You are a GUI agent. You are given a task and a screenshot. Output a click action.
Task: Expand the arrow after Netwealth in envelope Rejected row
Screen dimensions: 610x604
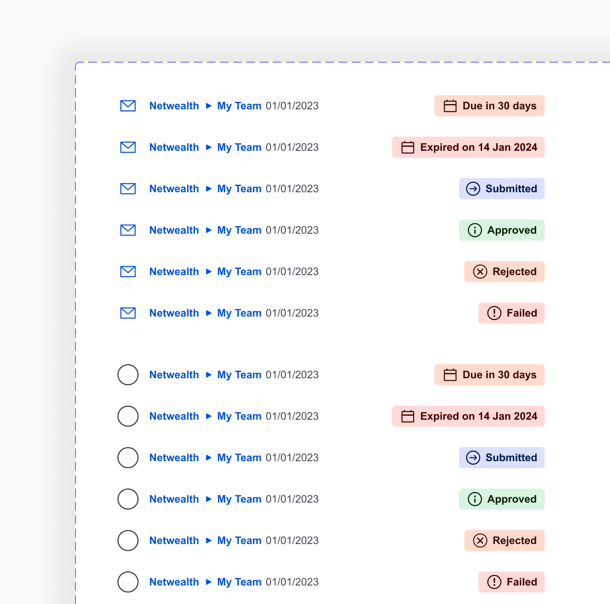[209, 272]
